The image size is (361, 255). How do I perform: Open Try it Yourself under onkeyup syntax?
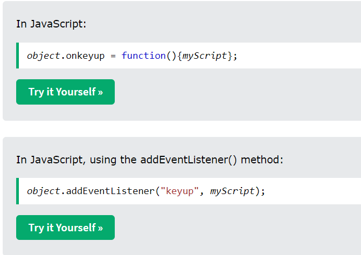click(x=65, y=92)
